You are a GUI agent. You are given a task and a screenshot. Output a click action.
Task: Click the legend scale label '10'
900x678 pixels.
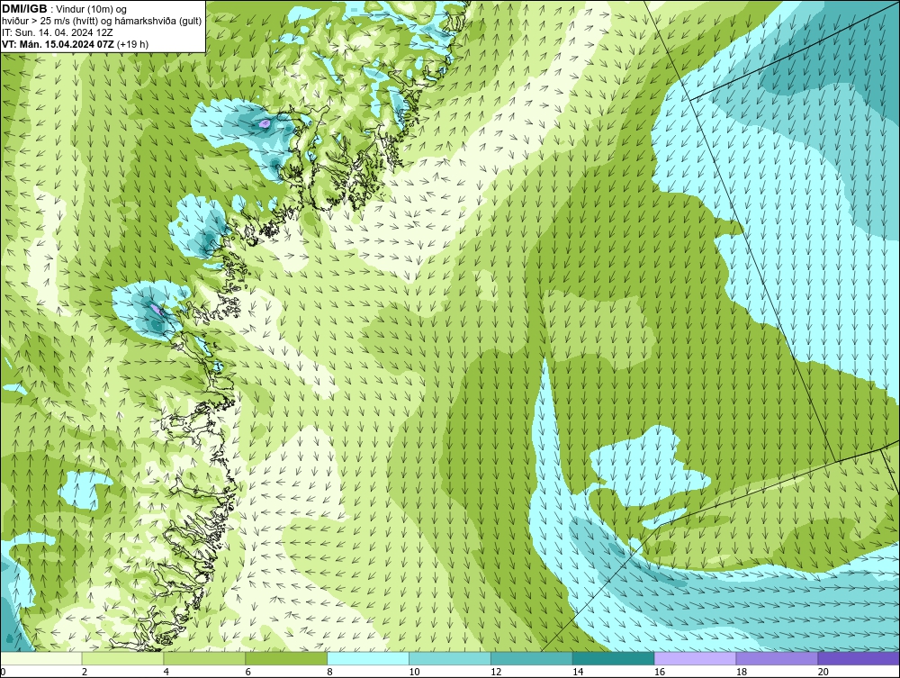414,672
